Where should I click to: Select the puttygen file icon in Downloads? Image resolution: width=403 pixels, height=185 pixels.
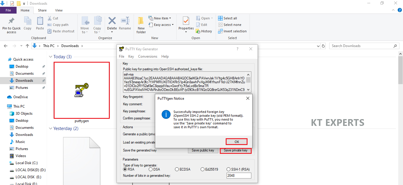click(x=81, y=90)
